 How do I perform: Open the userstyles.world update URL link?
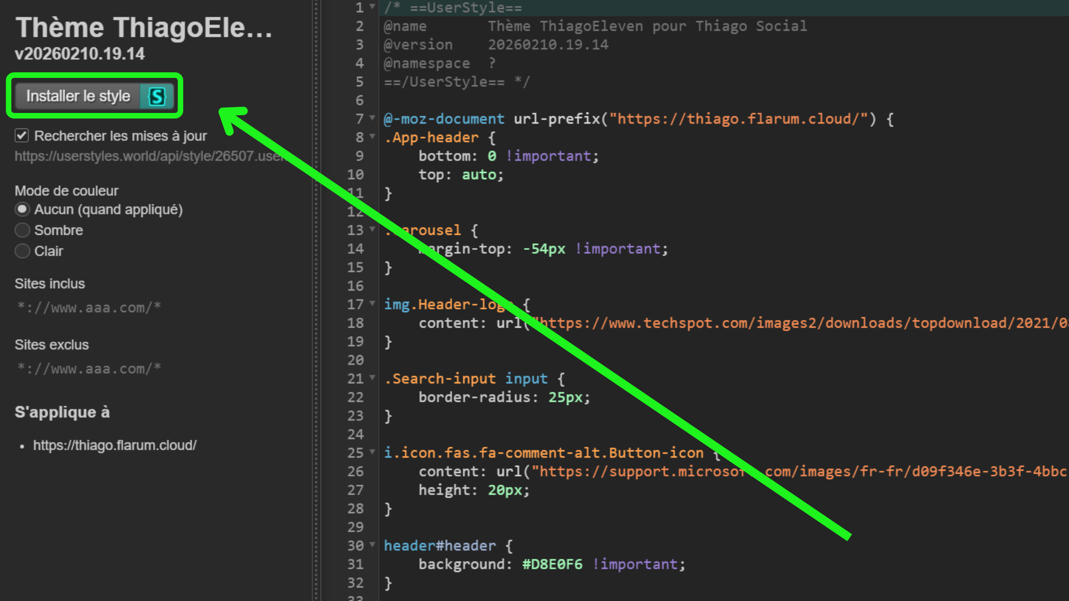tap(150, 156)
